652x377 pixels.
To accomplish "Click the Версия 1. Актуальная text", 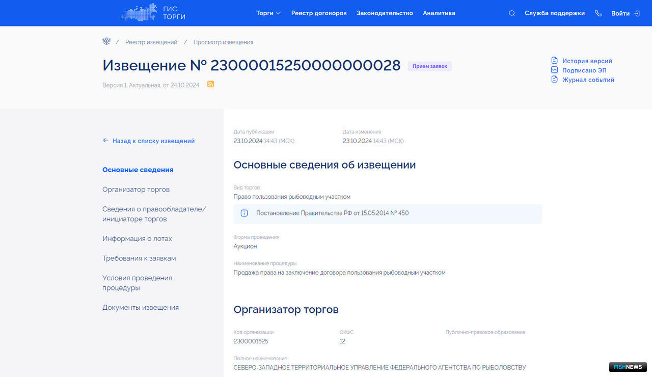I will pos(151,85).
